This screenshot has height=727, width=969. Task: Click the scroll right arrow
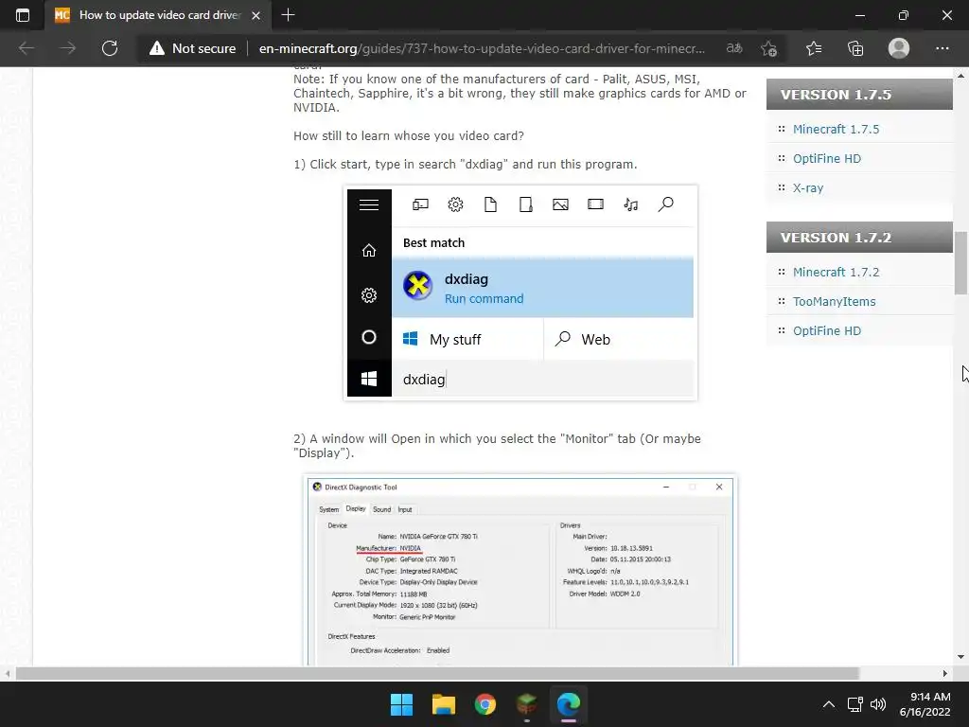tap(945, 673)
